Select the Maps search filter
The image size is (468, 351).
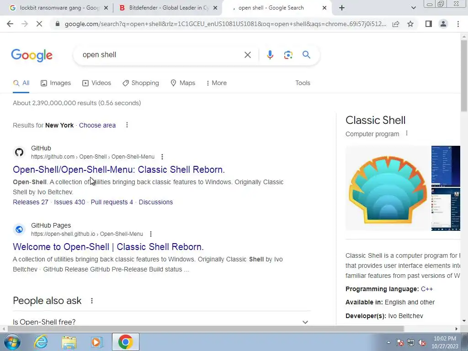pos(183,83)
